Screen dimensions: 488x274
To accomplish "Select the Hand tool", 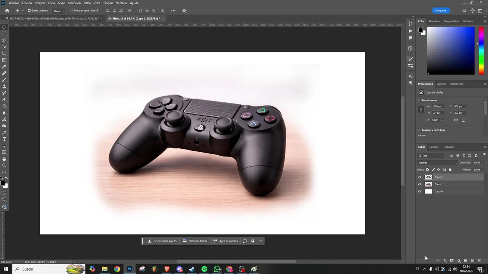I will pyautogui.click(x=4, y=159).
